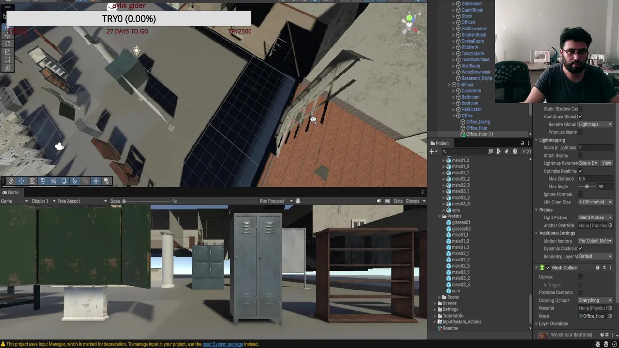Select the Move tool in the Scene toolbar
This screenshot has width=619, height=348.
[x=7, y=35]
